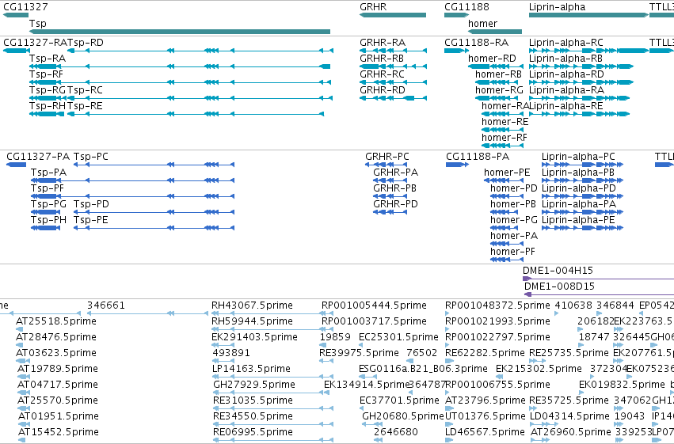Click the GRHR-RA transcript label
The width and height of the screenshot is (674, 444).
click(383, 43)
